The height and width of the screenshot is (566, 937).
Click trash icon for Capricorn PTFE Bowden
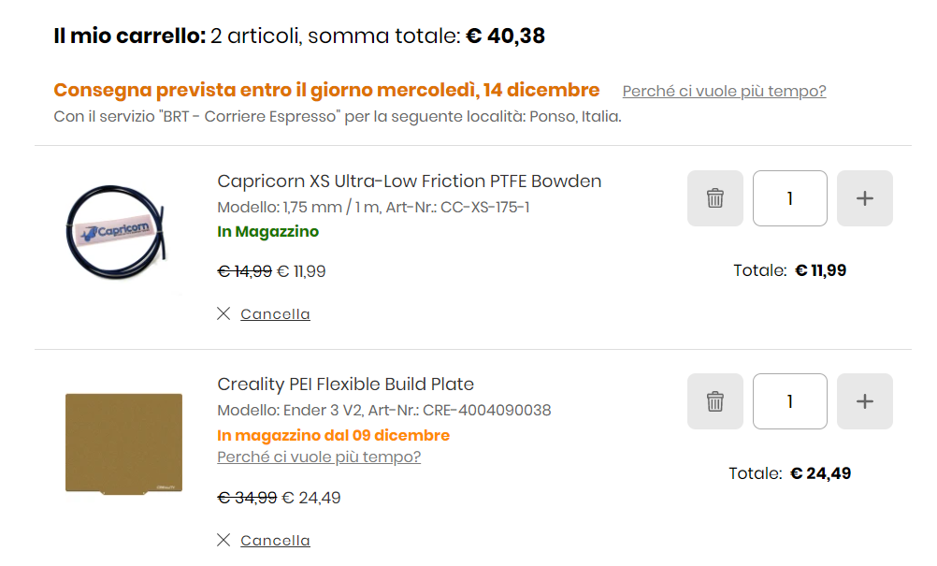[x=714, y=197]
